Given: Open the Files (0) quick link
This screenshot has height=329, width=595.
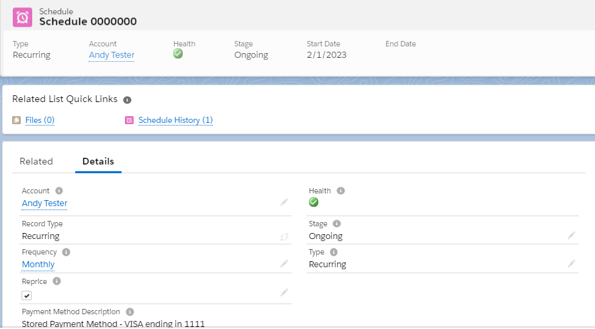Looking at the screenshot, I should pyautogui.click(x=40, y=120).
